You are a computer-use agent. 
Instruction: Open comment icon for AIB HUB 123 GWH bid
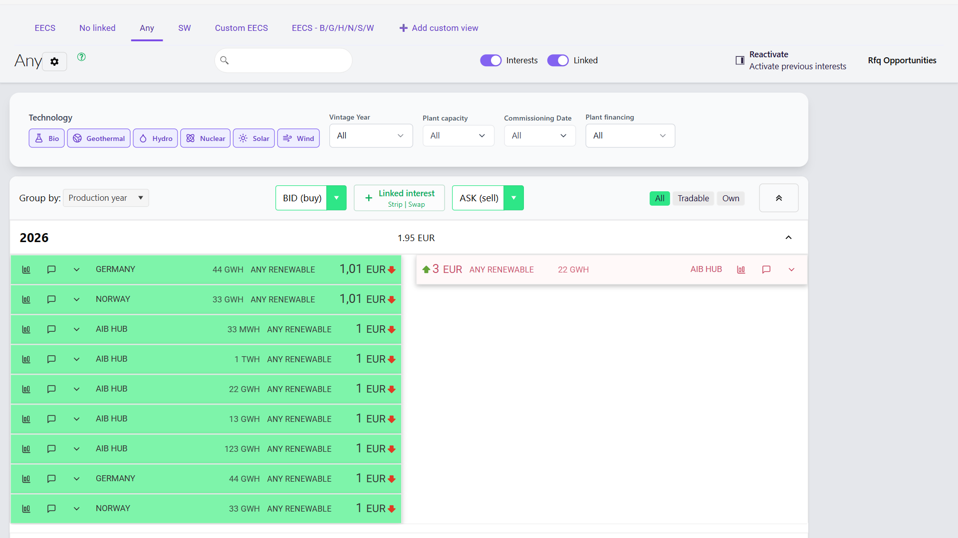(51, 449)
